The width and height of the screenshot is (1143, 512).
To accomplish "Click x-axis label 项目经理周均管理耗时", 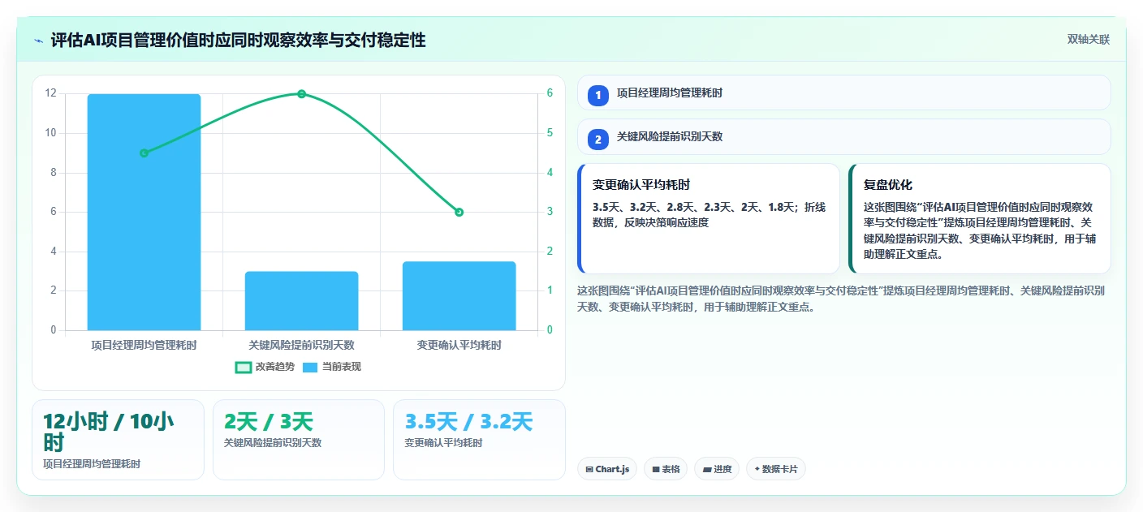I will click(x=144, y=345).
